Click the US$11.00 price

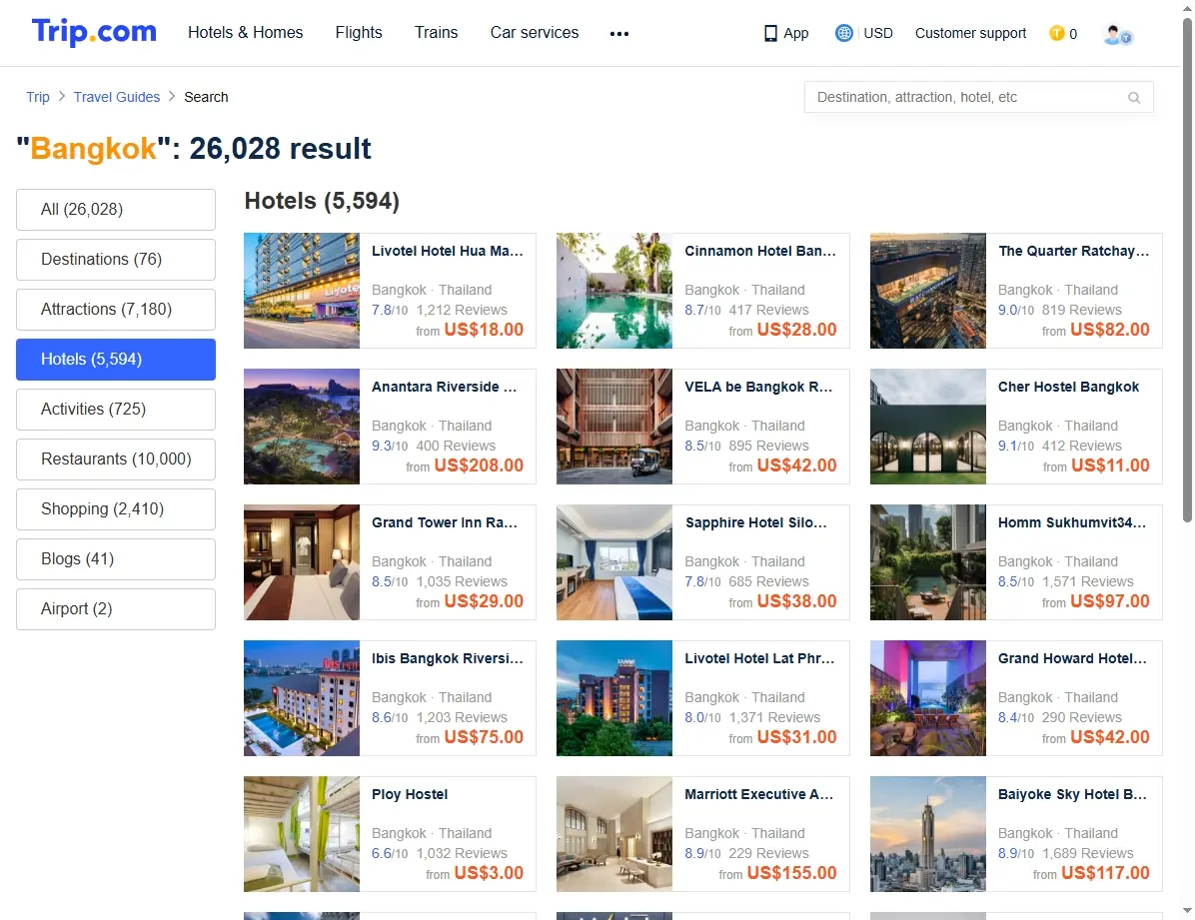pyautogui.click(x=1110, y=465)
